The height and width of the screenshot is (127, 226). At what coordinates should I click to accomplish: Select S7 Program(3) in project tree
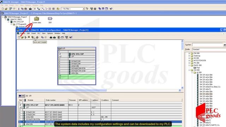click(21, 24)
